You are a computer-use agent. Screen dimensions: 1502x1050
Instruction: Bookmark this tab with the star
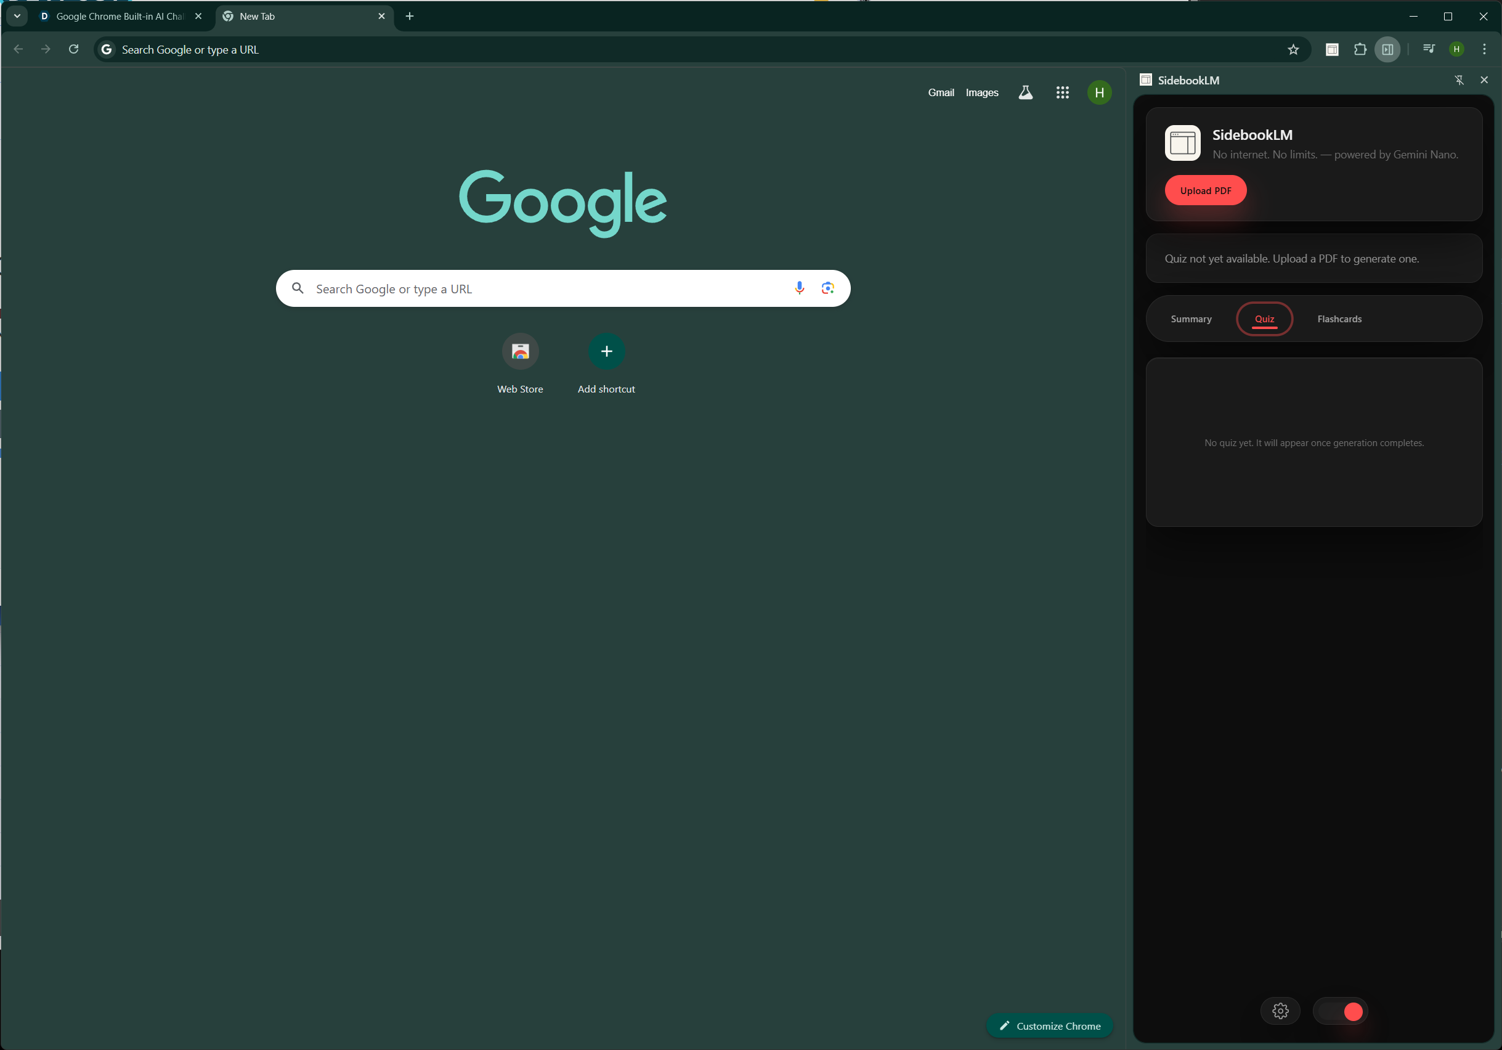(1293, 49)
